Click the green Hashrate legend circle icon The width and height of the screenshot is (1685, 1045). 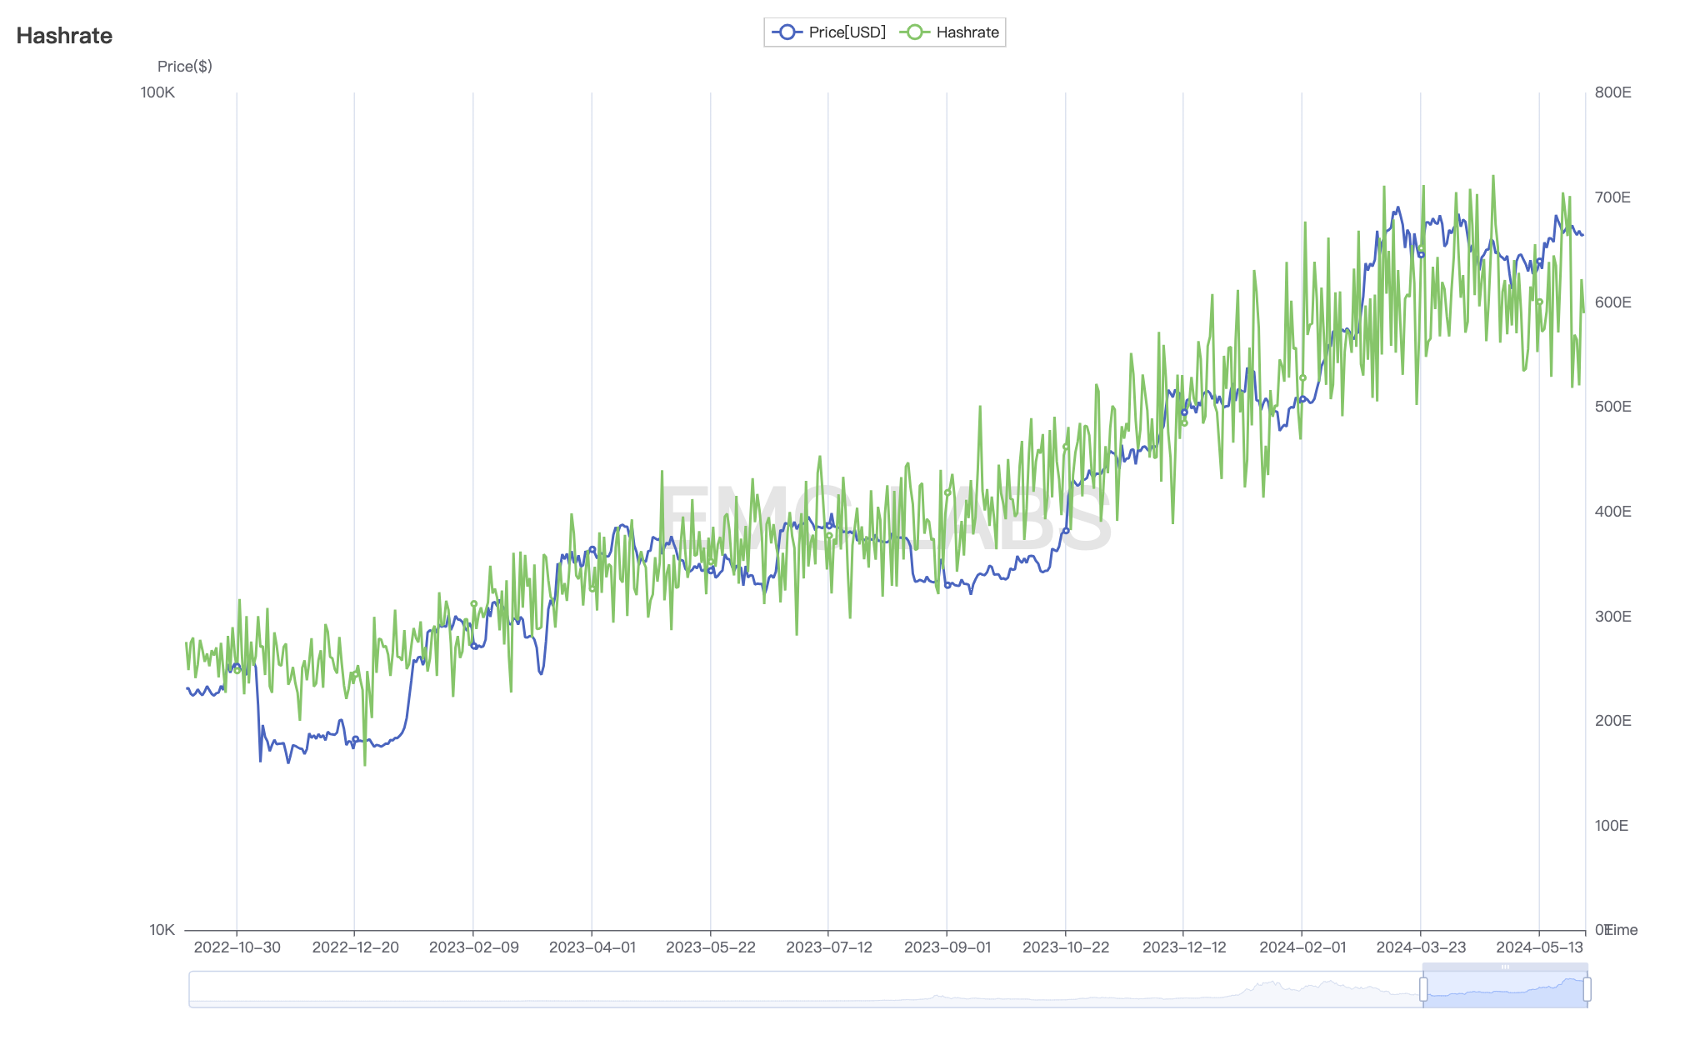[914, 32]
